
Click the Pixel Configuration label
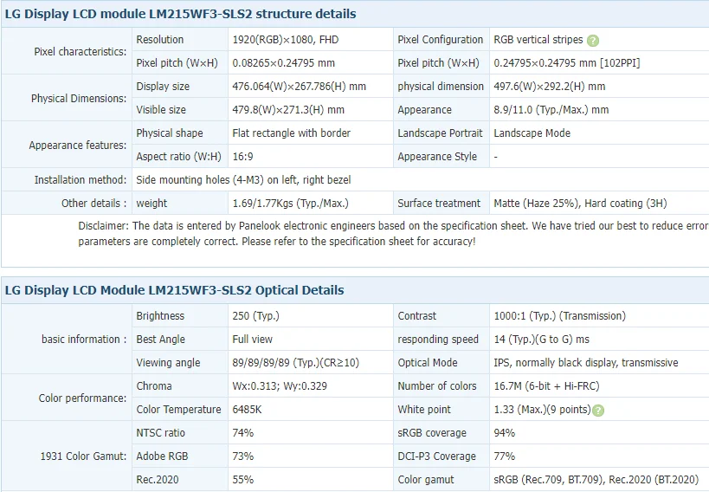click(441, 40)
